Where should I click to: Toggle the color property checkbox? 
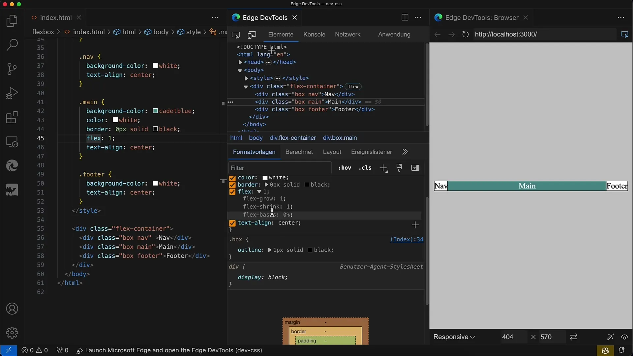232,179
